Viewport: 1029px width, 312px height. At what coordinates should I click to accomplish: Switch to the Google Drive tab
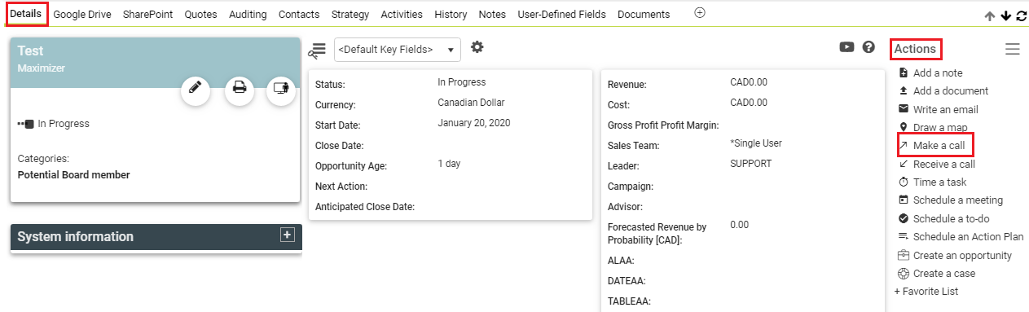[x=82, y=14]
